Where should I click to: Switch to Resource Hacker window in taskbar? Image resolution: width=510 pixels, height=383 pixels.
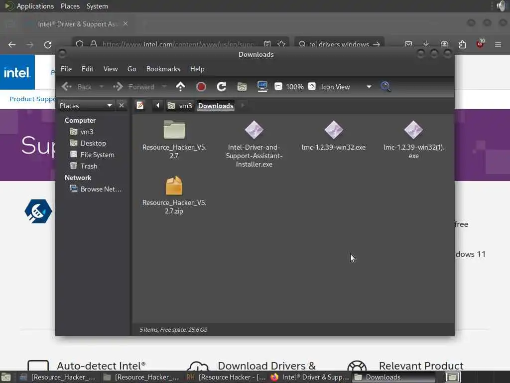[x=226, y=377]
